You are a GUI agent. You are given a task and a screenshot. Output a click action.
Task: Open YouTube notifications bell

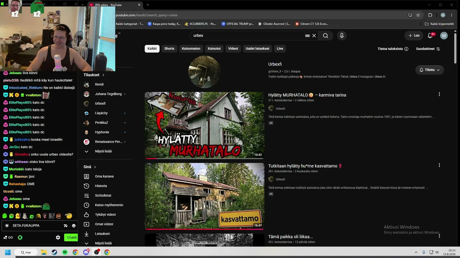(x=430, y=35)
